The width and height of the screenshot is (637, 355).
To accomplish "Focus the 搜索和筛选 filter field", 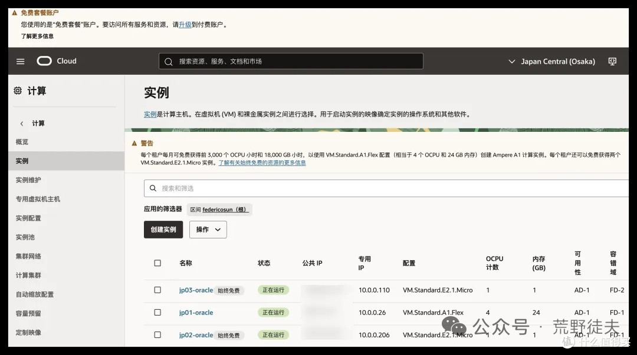I will click(x=386, y=188).
